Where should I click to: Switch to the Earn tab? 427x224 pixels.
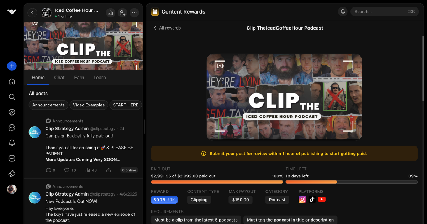pos(79,78)
